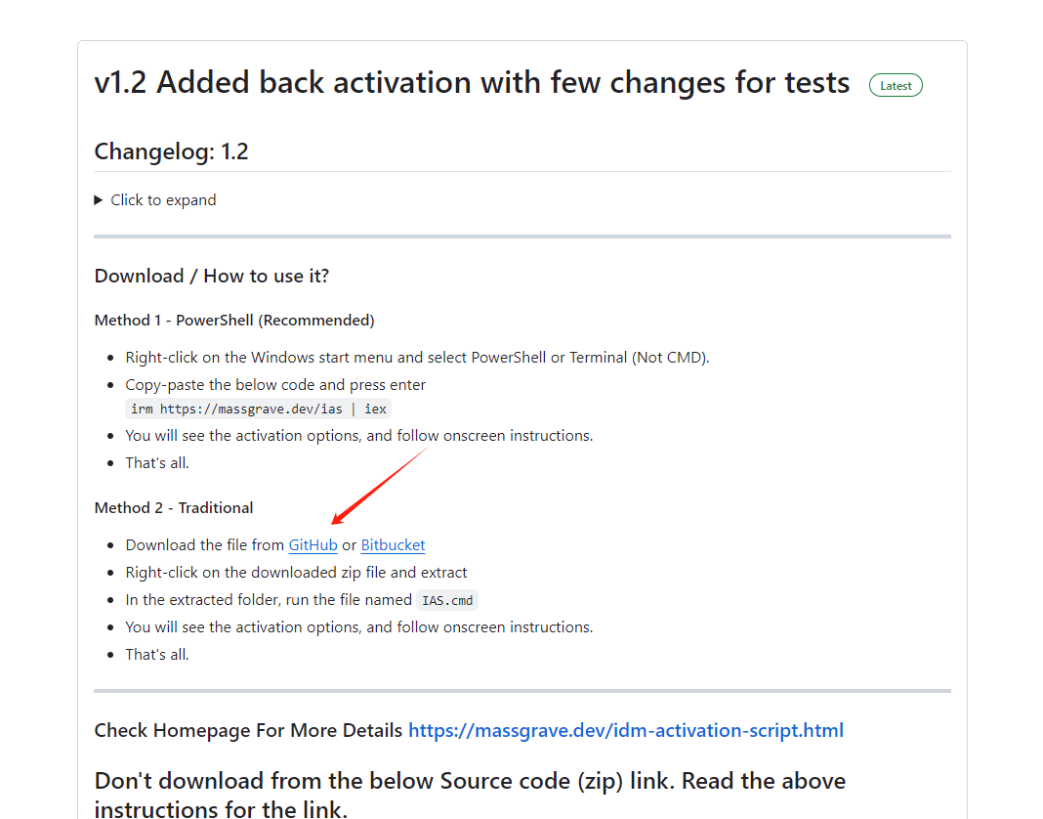This screenshot has width=1043, height=819.
Task: Click the green Latest release badge
Action: tap(896, 85)
